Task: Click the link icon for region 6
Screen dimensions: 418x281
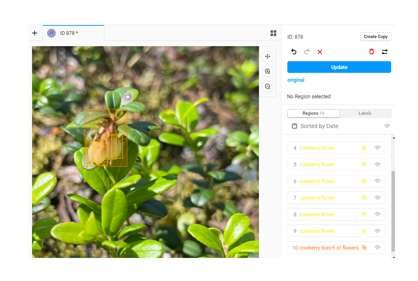Action: click(364, 181)
